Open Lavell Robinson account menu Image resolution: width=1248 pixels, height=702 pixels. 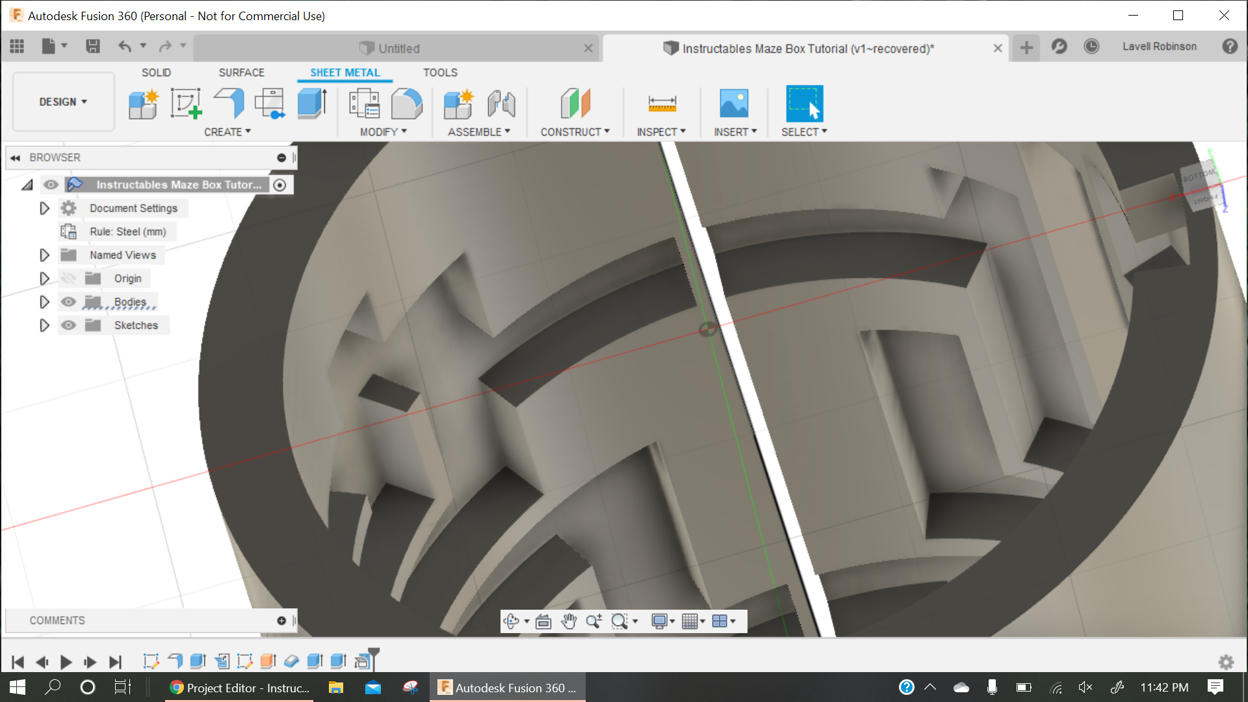click(x=1160, y=47)
